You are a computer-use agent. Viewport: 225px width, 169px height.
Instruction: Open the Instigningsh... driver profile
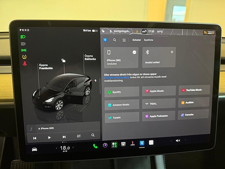[x=120, y=31]
